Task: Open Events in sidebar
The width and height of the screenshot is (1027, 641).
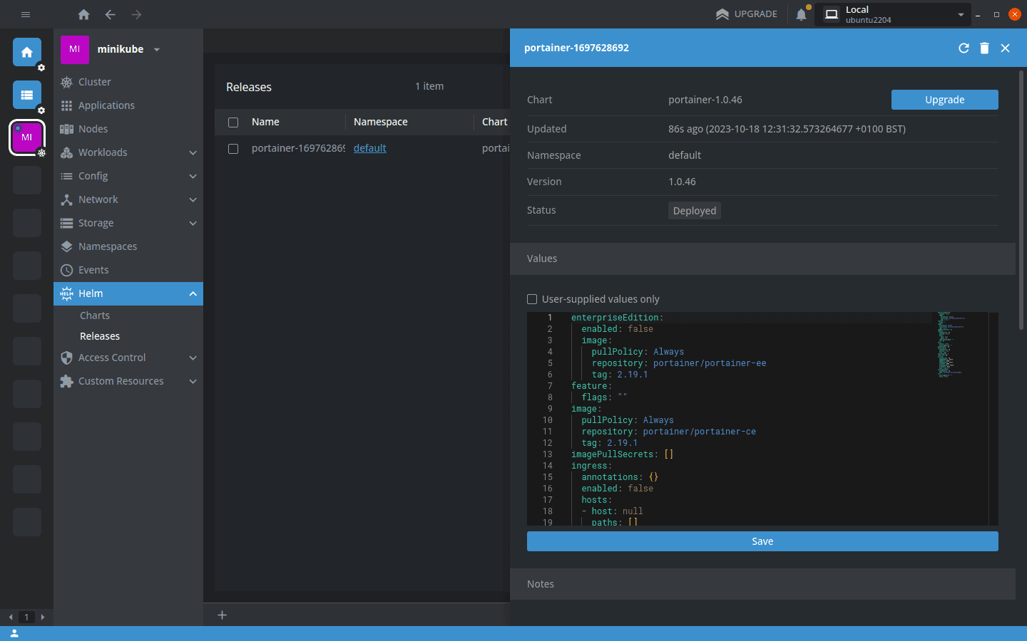Action: click(x=128, y=270)
